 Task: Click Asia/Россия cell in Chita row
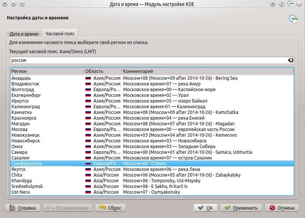[106, 175]
